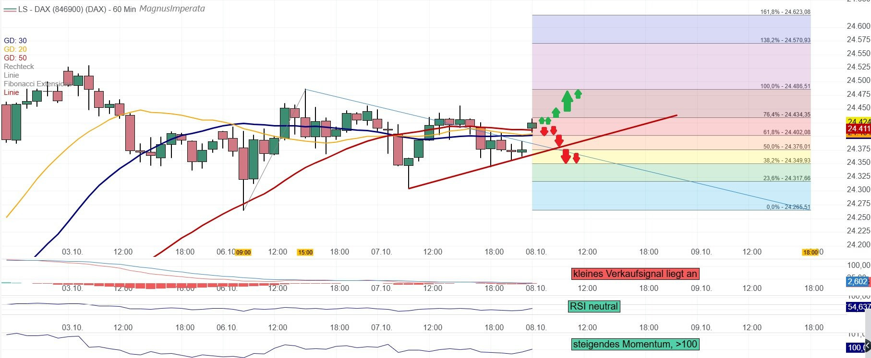Select the yellow 09:00 time marker
Image resolution: width=871 pixels, height=358 pixels.
[243, 253]
